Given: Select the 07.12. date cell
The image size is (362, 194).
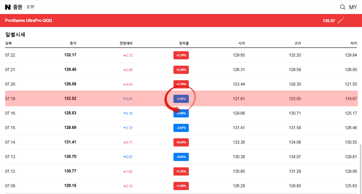Looking at the screenshot, I should pyautogui.click(x=11, y=171).
